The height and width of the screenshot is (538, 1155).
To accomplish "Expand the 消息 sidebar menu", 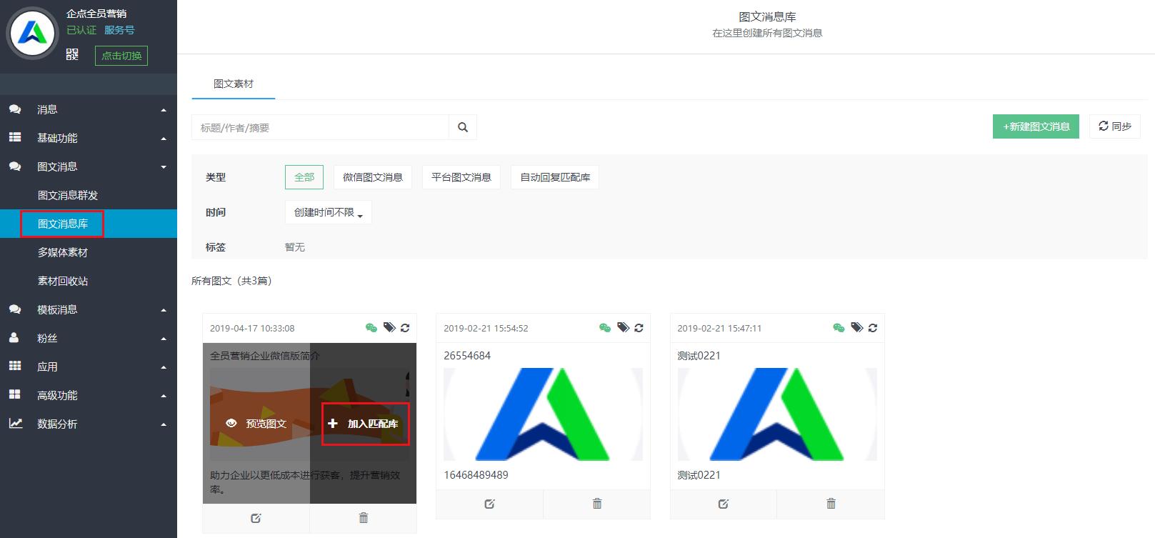I will (x=89, y=109).
